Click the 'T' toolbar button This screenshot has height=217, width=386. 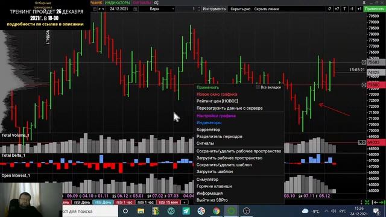(x=344, y=9)
